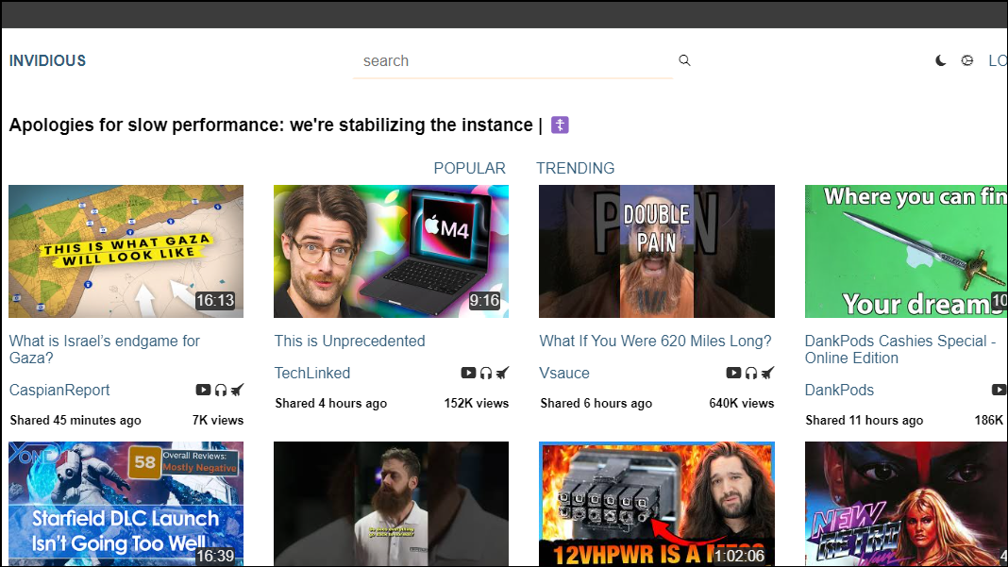Click the plane icon under the 620 Miles video
The width and height of the screenshot is (1008, 567).
(767, 373)
